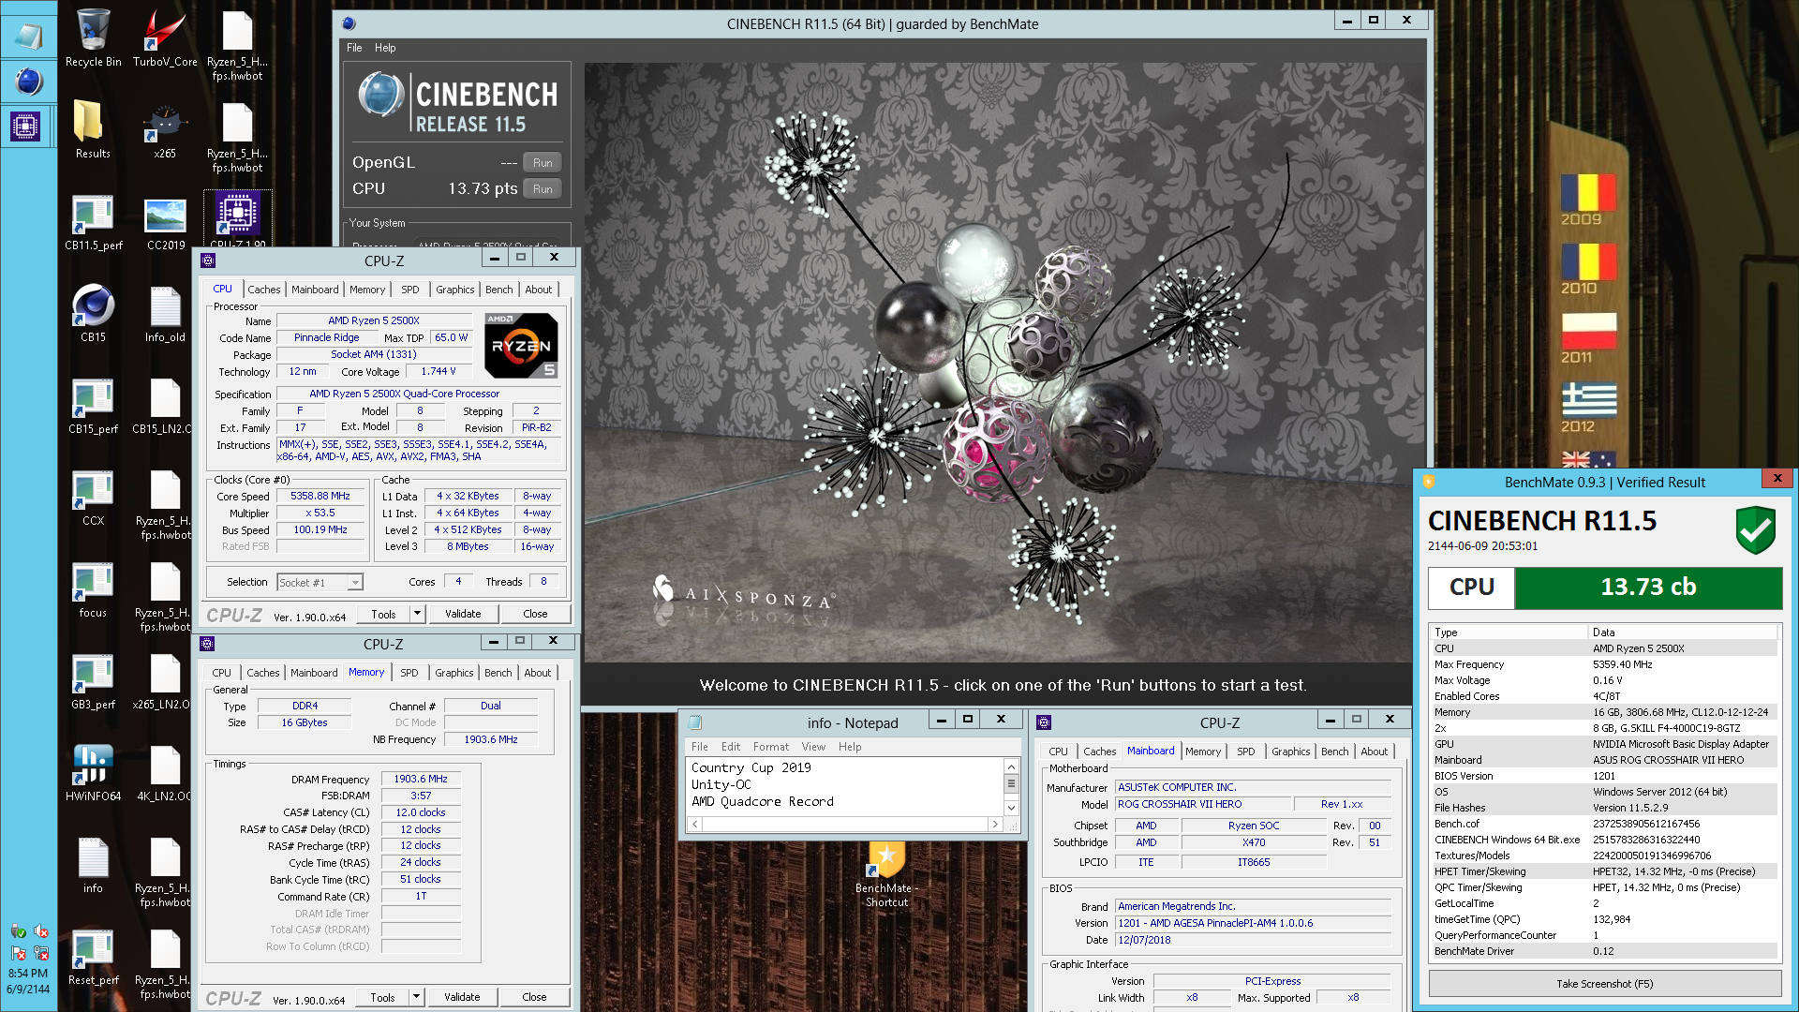Click the 13.73 cb score in BenchMate

coord(1648,588)
